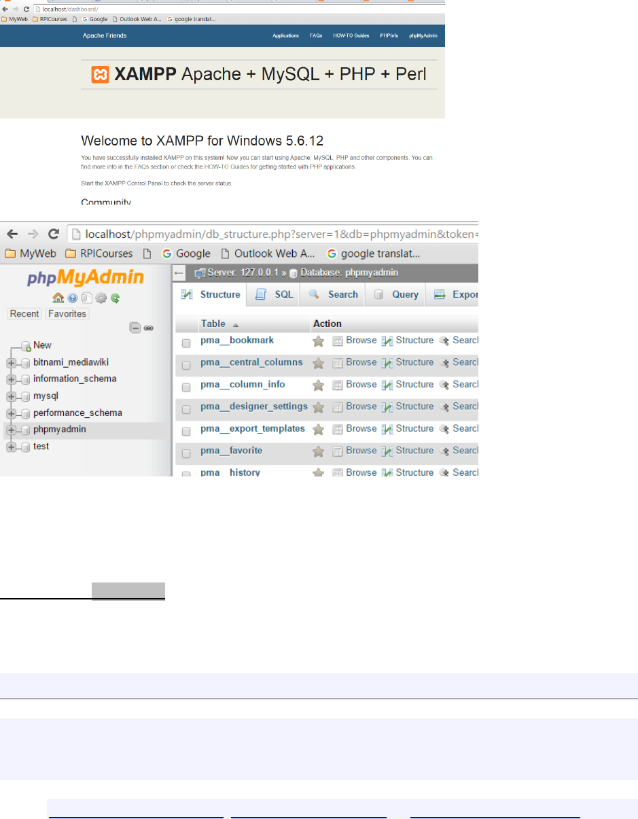Go back in XAMPP dashboard browser

point(6,9)
